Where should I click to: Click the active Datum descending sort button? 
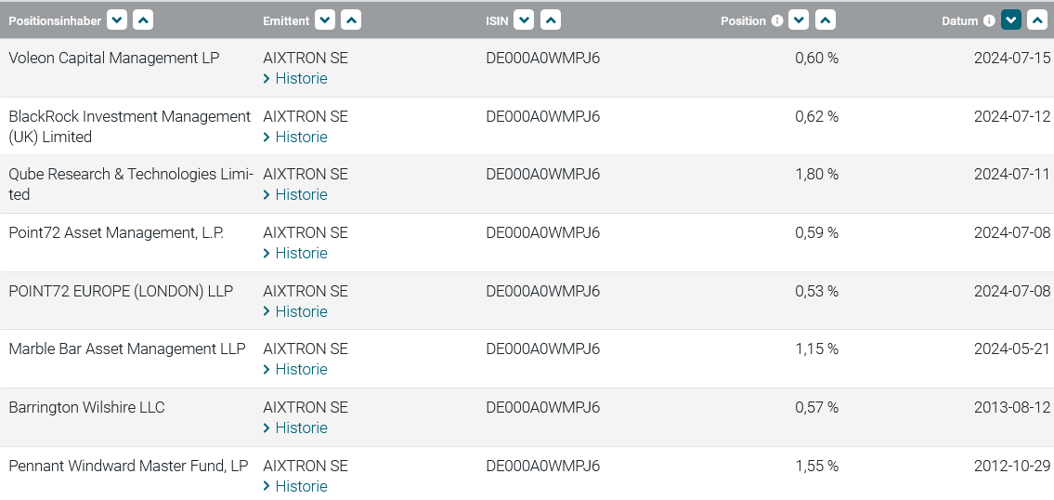(1010, 20)
